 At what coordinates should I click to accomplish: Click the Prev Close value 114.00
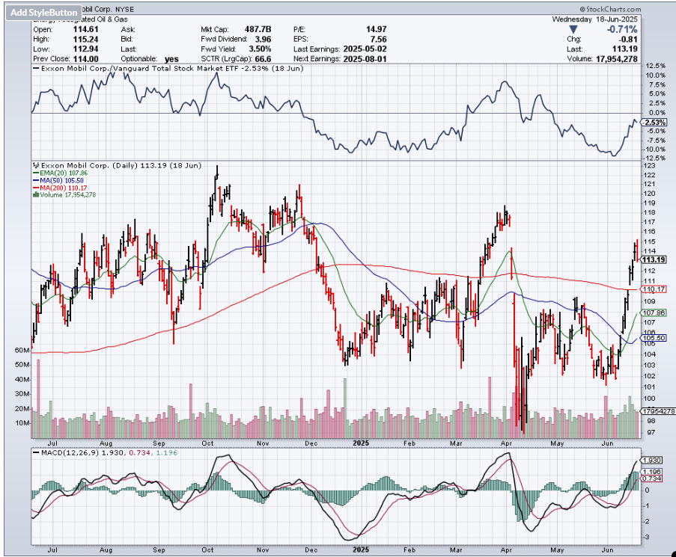click(85, 59)
